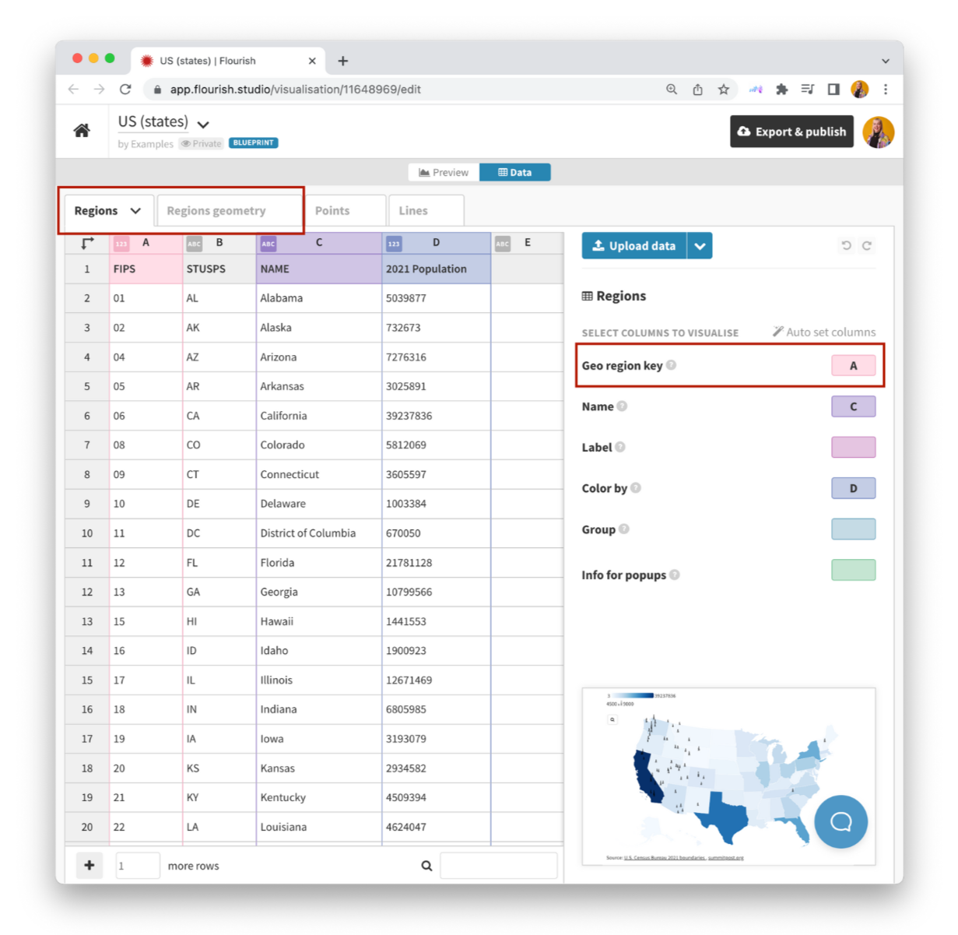Open the chat support bubble on the map
958x935 pixels.
coord(840,821)
